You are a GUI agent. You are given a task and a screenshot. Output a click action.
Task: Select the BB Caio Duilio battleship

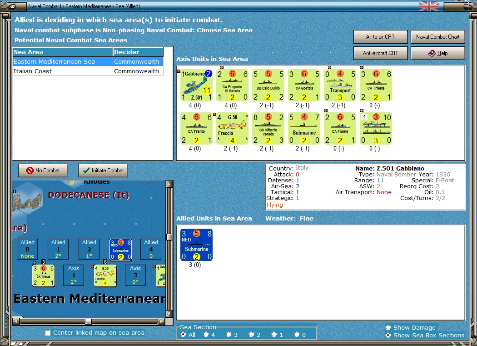[268, 85]
